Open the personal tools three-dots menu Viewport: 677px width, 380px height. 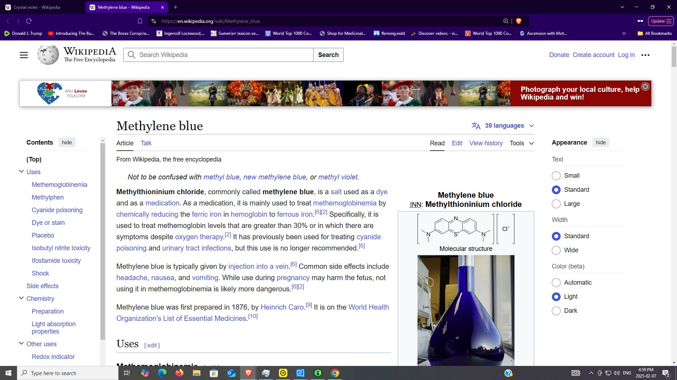coord(646,55)
